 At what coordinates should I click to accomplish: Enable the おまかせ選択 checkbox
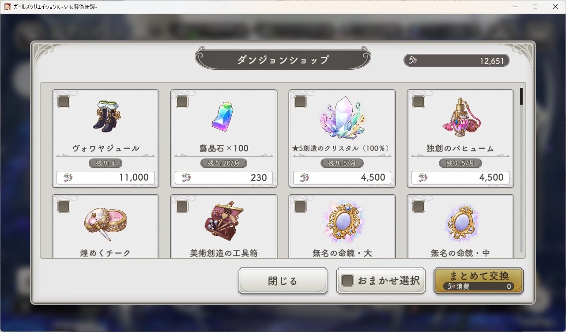348,280
